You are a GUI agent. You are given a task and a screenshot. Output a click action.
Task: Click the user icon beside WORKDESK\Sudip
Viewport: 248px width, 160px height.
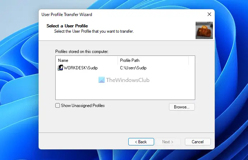click(x=60, y=68)
